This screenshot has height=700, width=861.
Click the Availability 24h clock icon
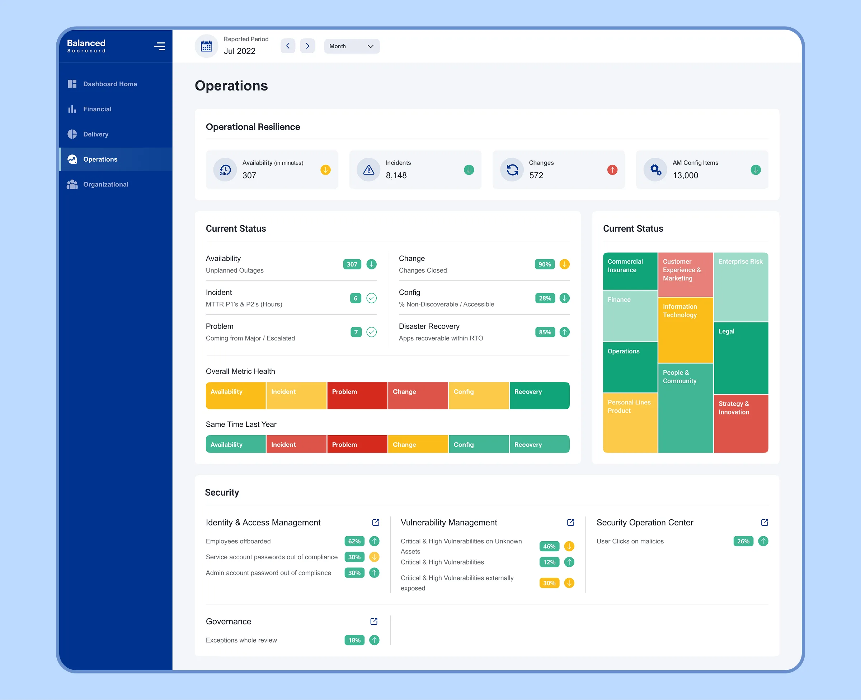[225, 170]
